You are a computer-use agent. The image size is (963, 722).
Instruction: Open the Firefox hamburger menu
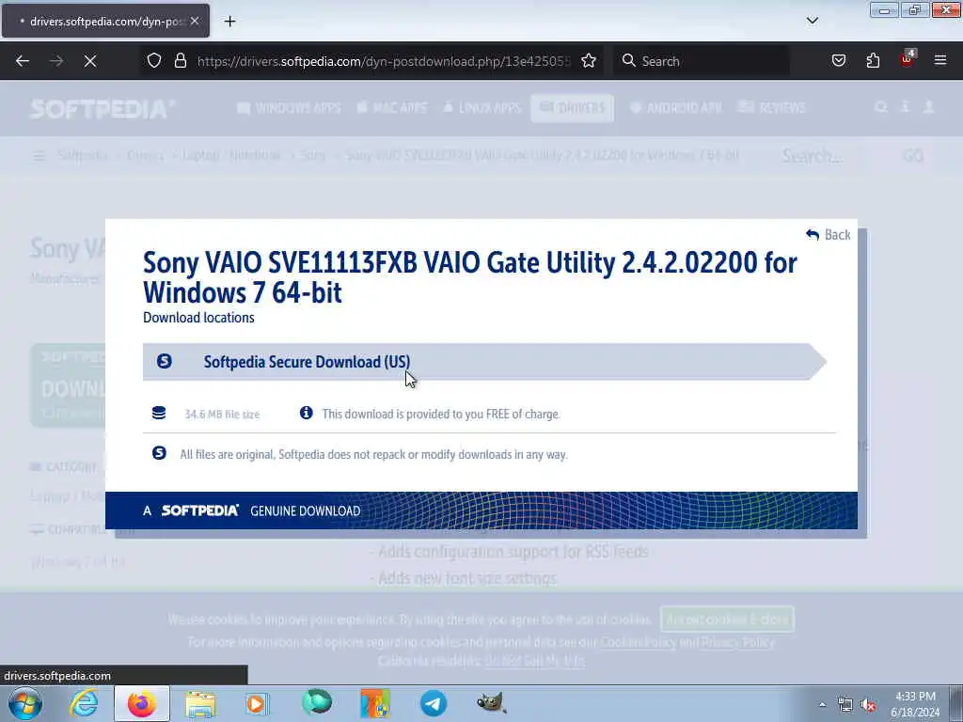[x=940, y=60]
